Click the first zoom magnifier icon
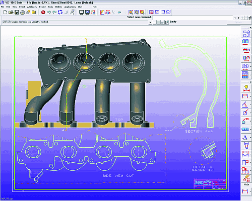 tap(131, 12)
